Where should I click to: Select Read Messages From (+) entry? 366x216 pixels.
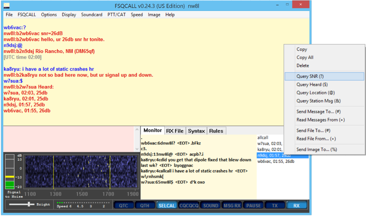click(x=325, y=120)
